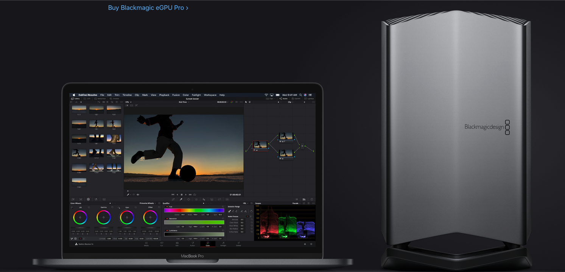Image resolution: width=565 pixels, height=272 pixels.
Task: Stop playback in the viewer
Action: pyautogui.click(x=182, y=194)
